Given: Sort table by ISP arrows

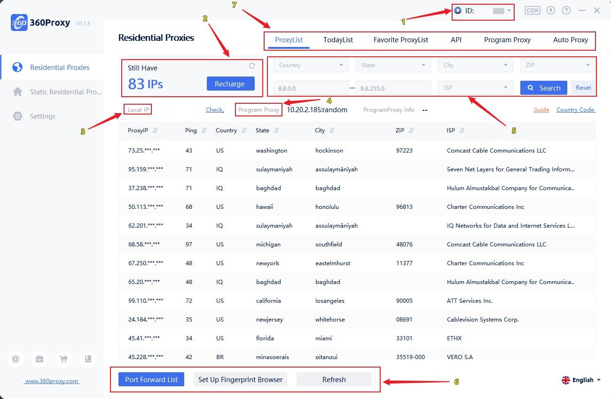Looking at the screenshot, I should pos(462,130).
